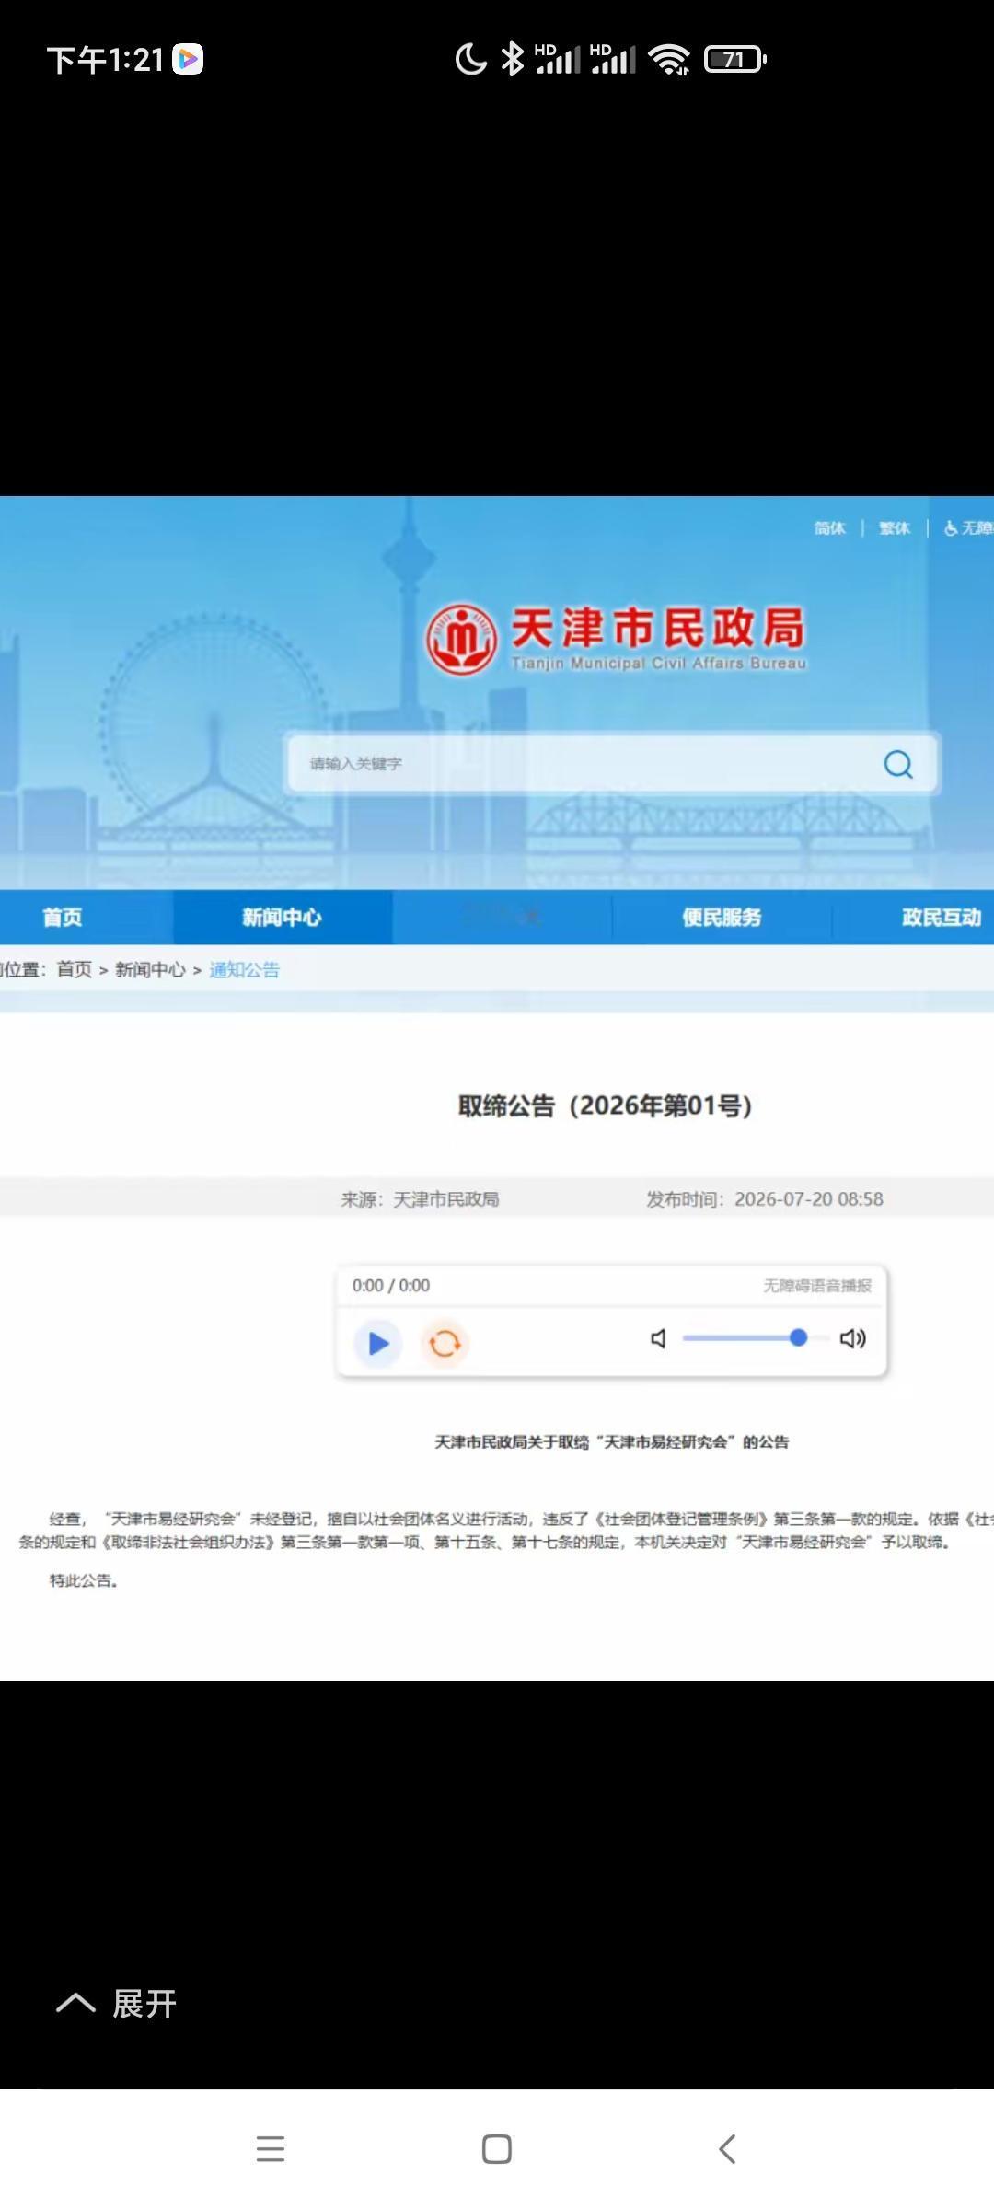Click 无障碍语音播报 label
The height and width of the screenshot is (2209, 994).
point(817,1285)
